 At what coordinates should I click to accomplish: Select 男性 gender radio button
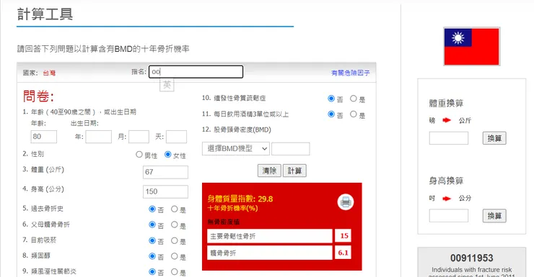click(x=139, y=155)
